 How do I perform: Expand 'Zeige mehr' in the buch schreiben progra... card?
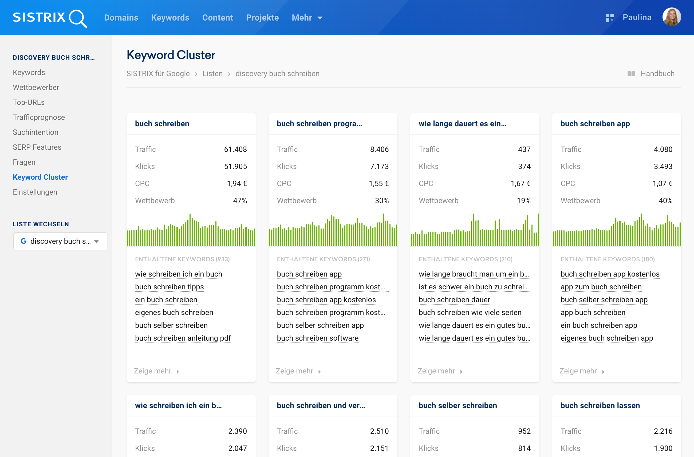tap(298, 371)
